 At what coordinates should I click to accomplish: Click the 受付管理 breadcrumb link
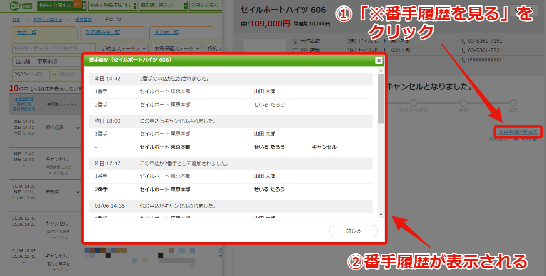pyautogui.click(x=83, y=20)
